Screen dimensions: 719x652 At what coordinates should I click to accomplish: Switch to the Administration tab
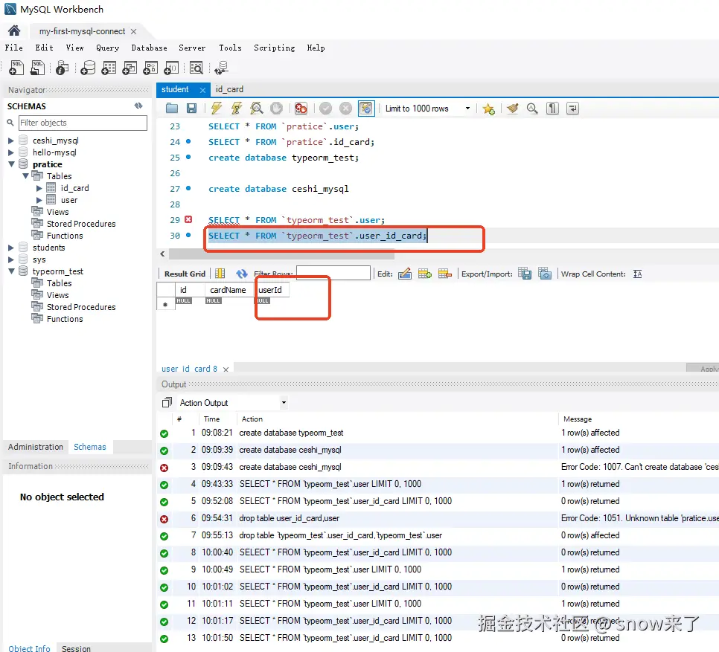click(x=35, y=447)
